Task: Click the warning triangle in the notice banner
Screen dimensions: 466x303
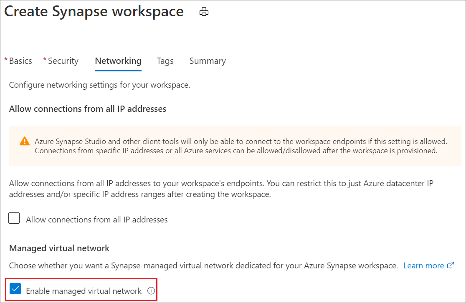Action: pyautogui.click(x=24, y=141)
